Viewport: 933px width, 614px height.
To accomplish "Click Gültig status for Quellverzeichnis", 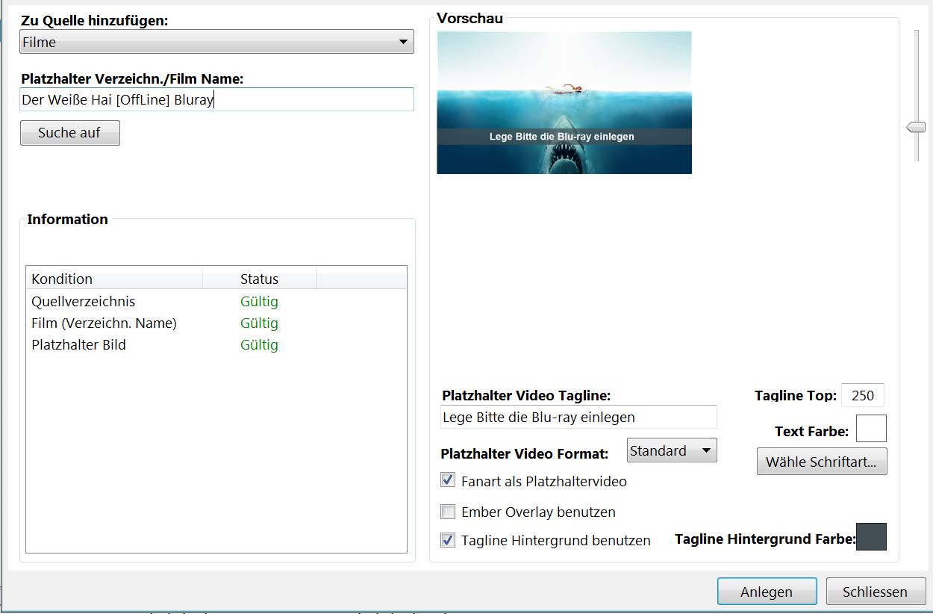I will 259,301.
